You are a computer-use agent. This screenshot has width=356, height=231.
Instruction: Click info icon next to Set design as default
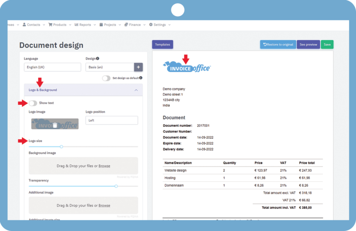141,78
